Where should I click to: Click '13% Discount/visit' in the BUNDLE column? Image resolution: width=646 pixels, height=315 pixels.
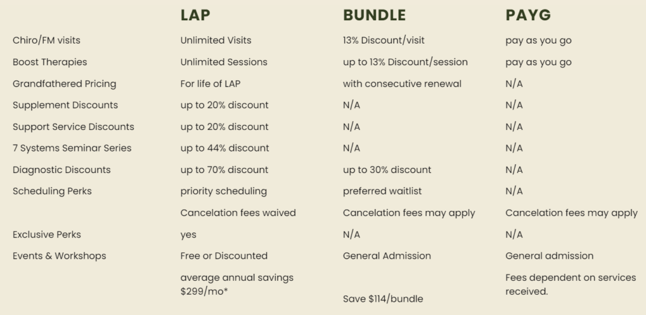384,40
